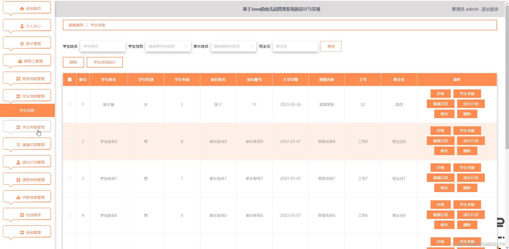
Task: Click the person icon beside 个人中心
Action: coord(22,26)
